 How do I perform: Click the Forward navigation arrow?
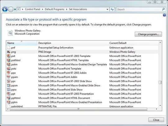pos(11,9)
